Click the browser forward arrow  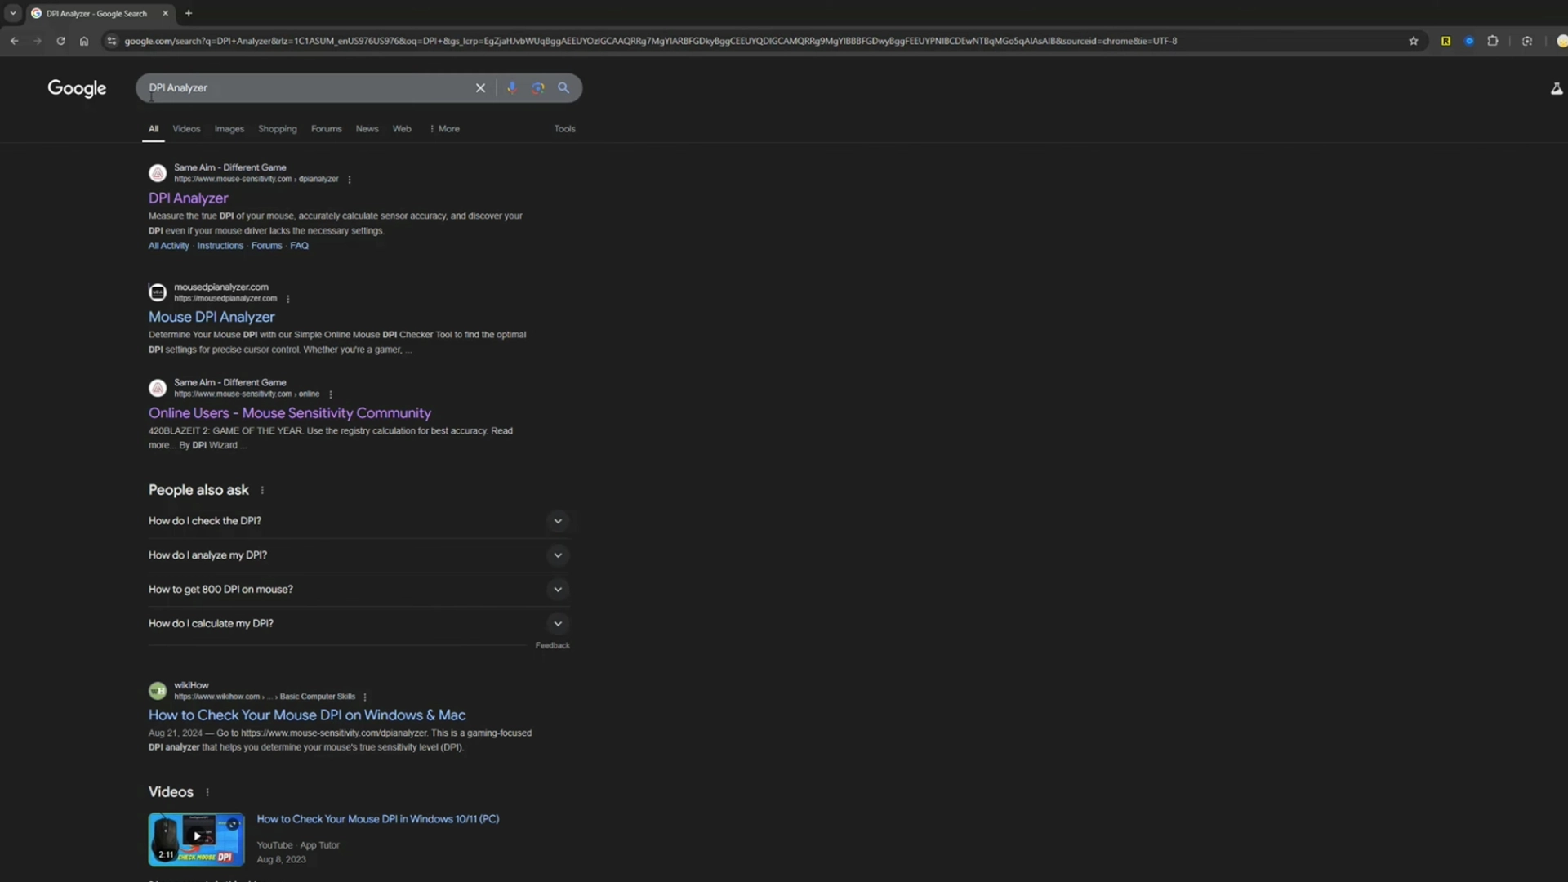[38, 41]
